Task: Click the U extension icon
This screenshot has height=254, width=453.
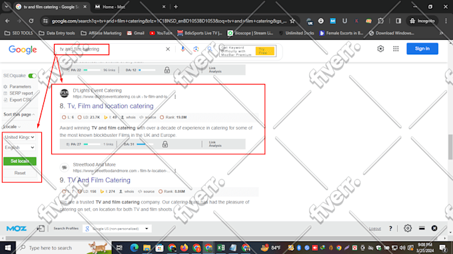Action: (344, 21)
